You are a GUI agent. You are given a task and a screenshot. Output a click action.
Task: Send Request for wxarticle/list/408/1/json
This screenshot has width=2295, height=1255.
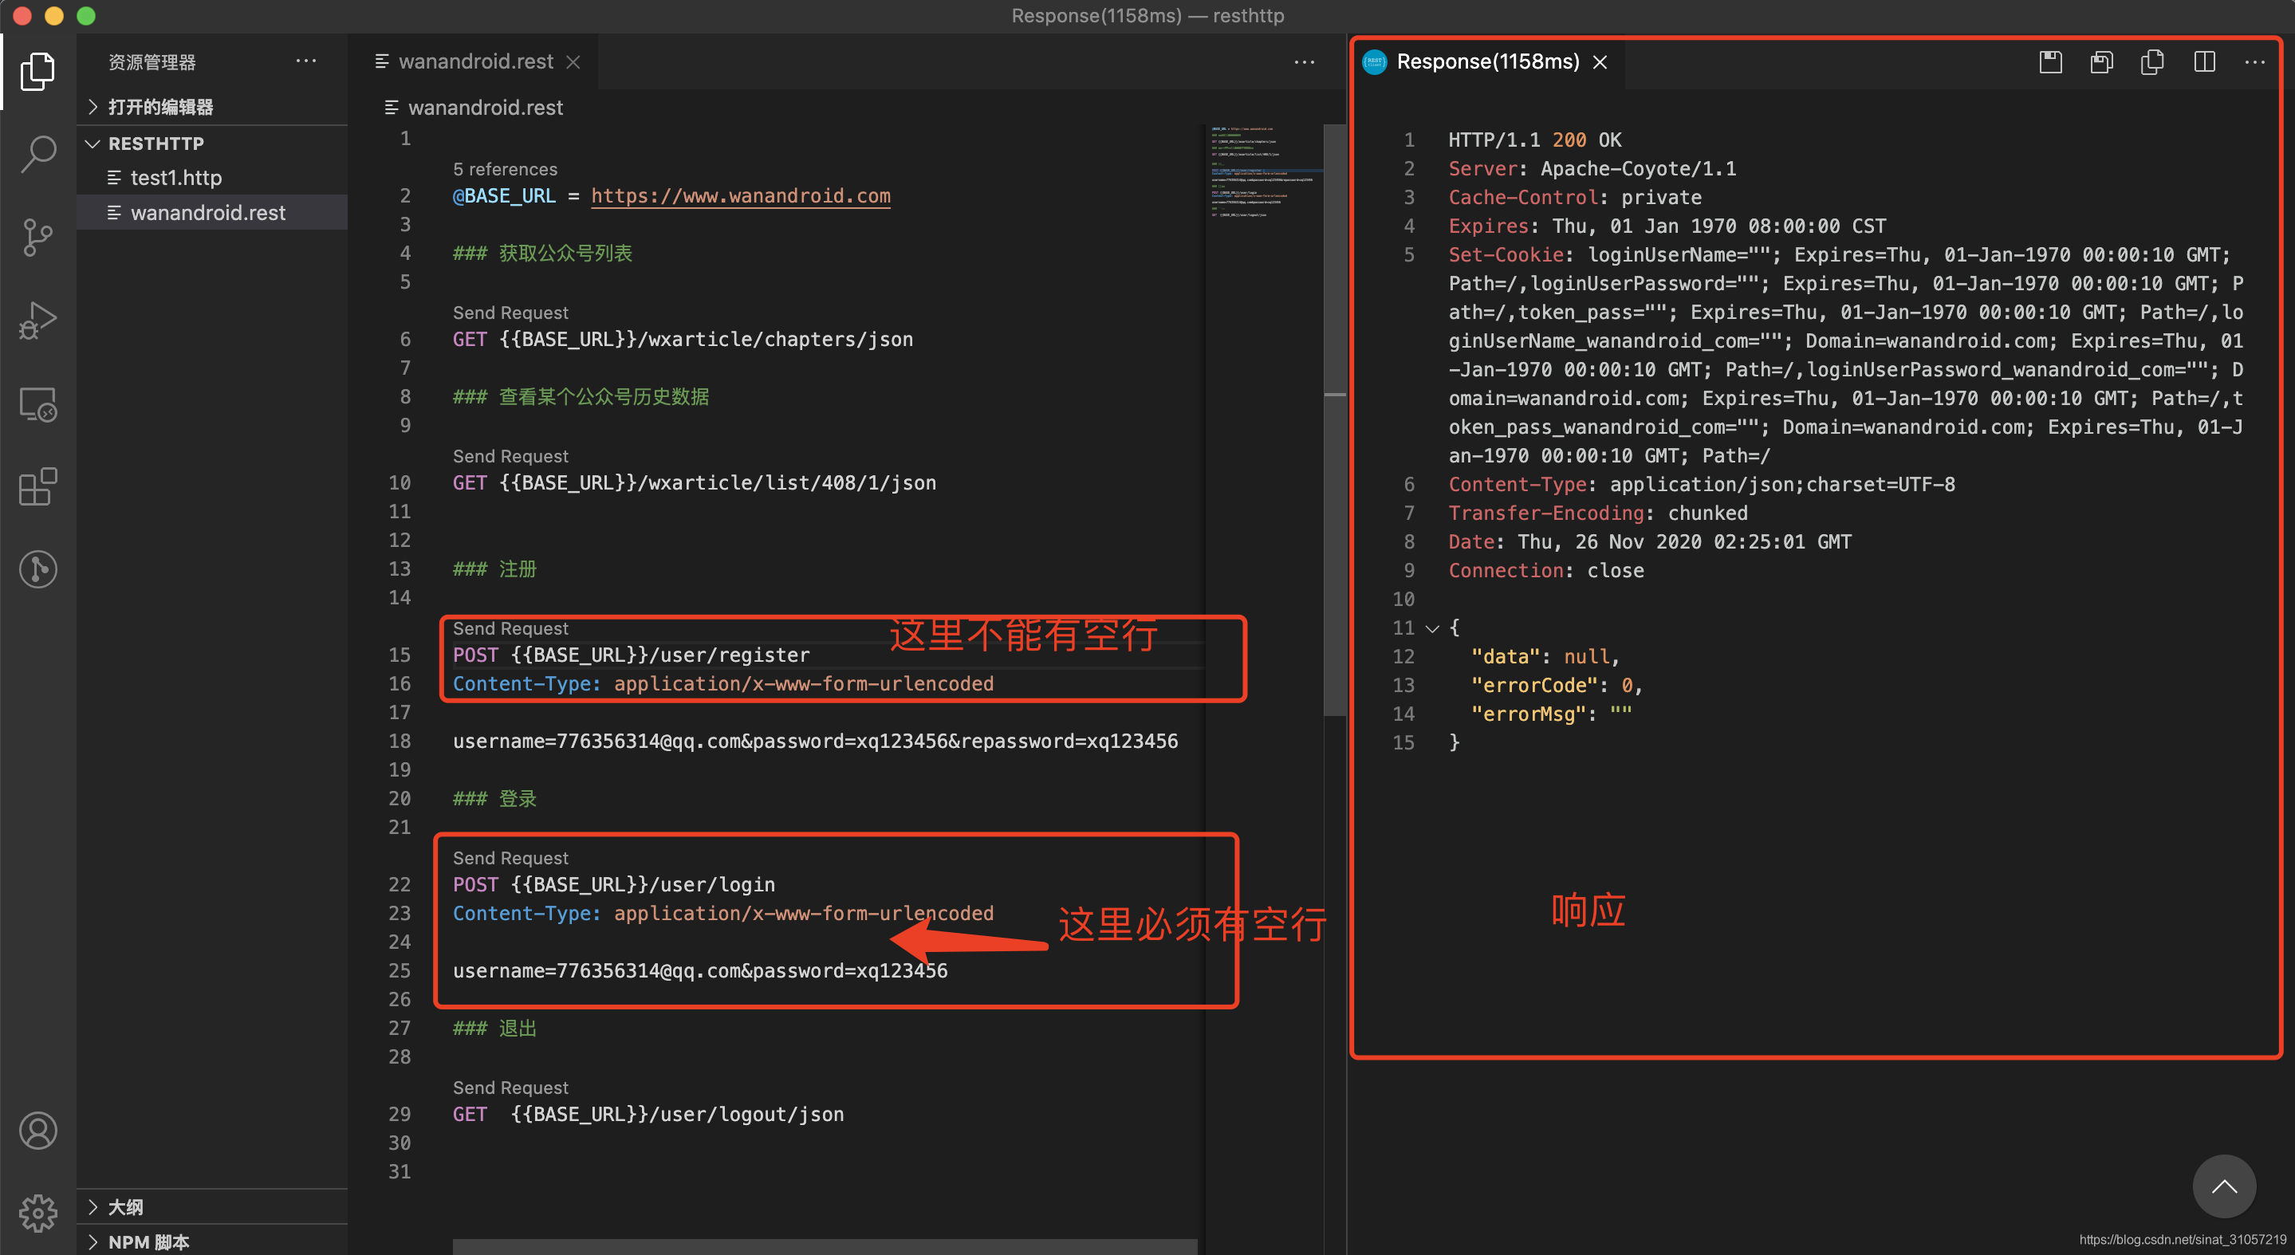pyautogui.click(x=510, y=456)
